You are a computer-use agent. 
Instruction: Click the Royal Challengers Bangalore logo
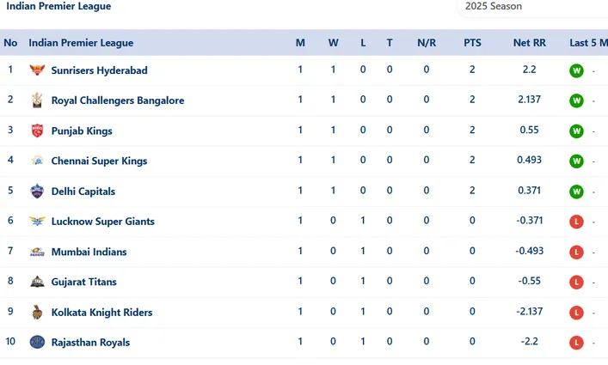(37, 100)
